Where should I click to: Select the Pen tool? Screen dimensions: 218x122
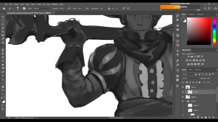[3, 72]
